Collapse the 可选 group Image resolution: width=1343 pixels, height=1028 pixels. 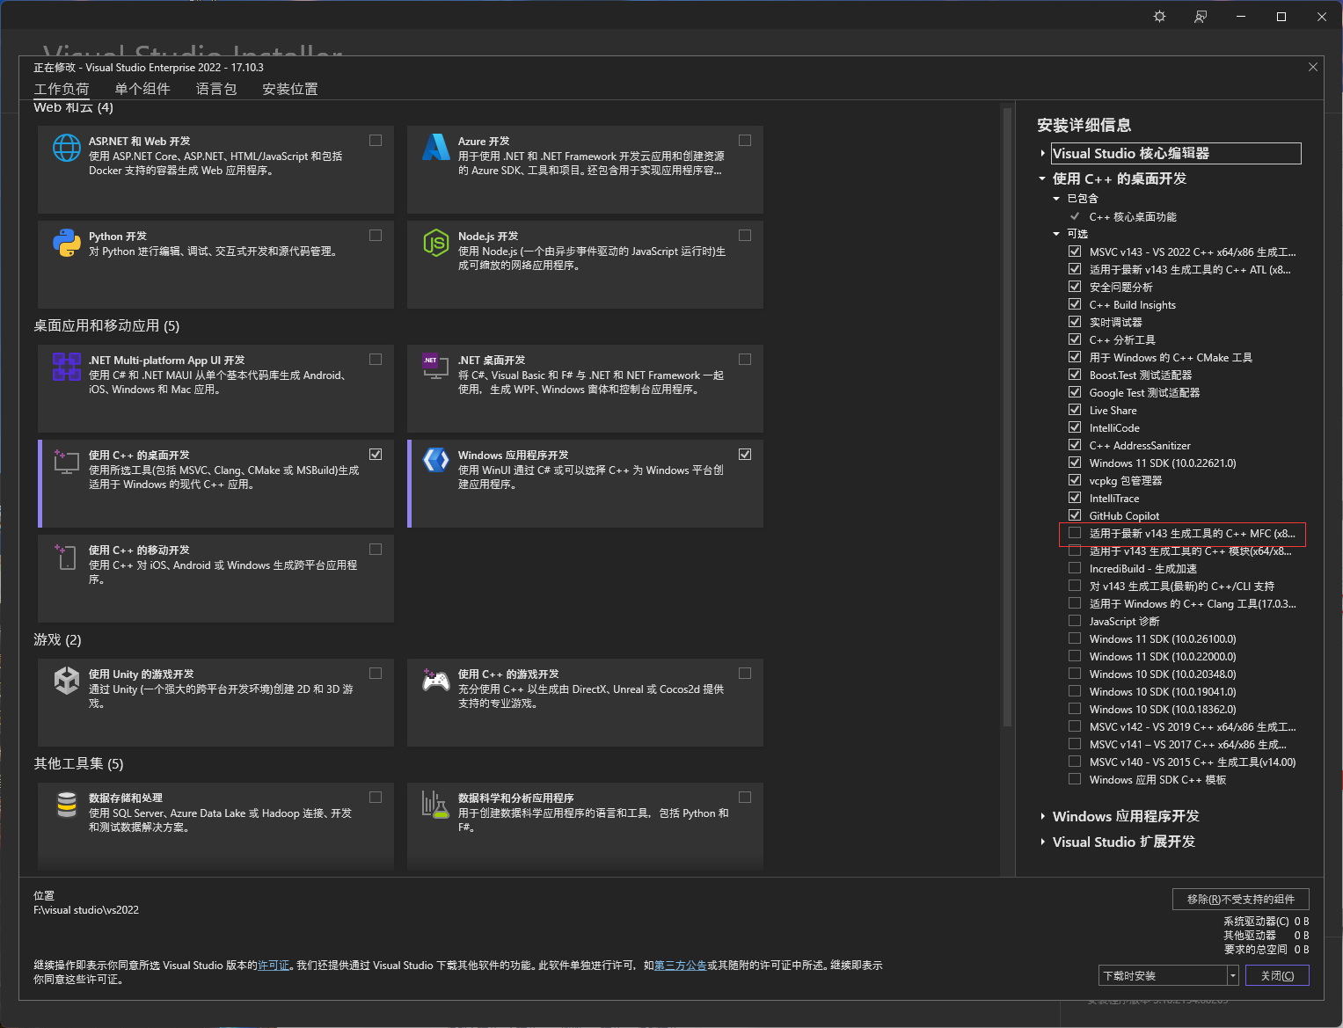1057,234
